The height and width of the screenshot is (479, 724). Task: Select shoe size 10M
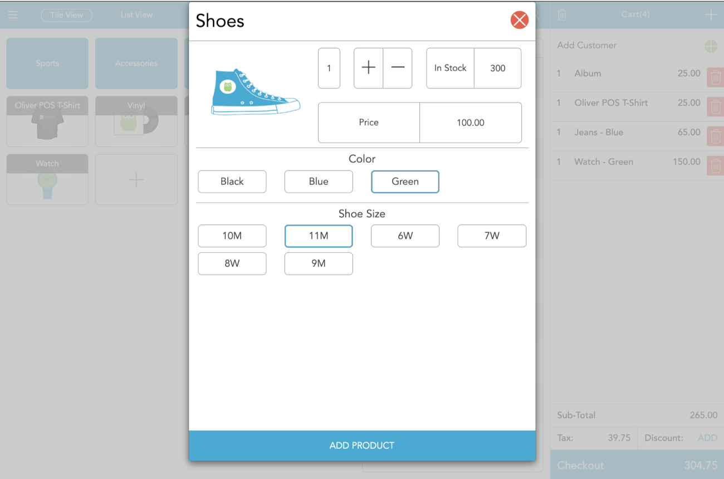(x=232, y=236)
